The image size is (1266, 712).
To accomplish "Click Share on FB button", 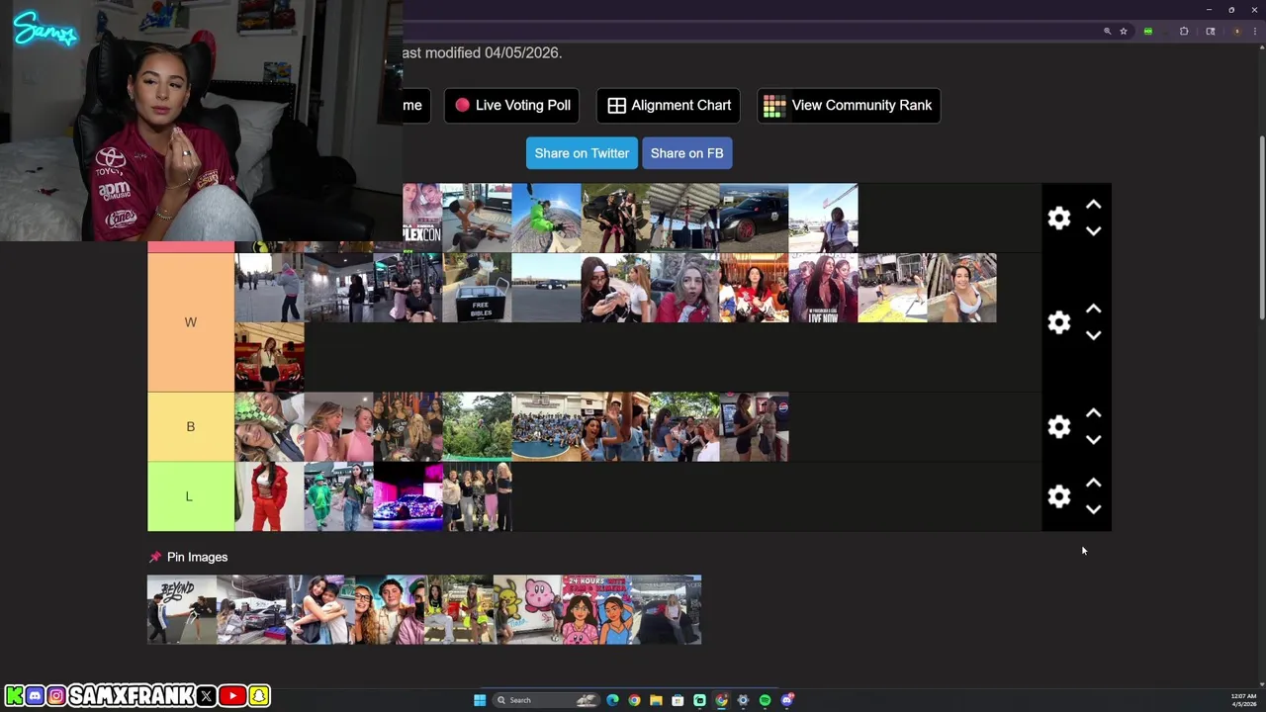I will (x=686, y=153).
